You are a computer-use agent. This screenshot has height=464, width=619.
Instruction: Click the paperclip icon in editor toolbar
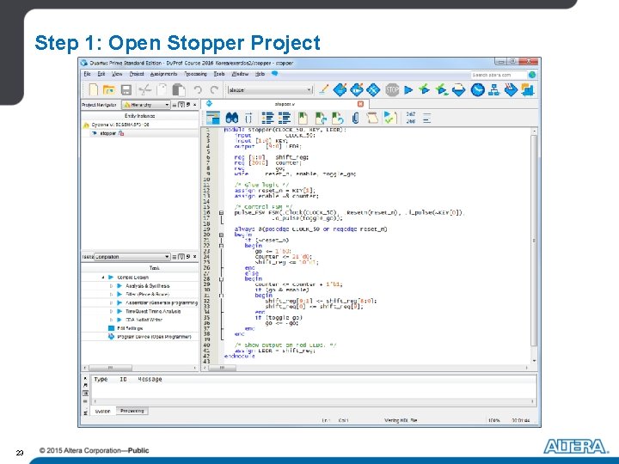355,118
